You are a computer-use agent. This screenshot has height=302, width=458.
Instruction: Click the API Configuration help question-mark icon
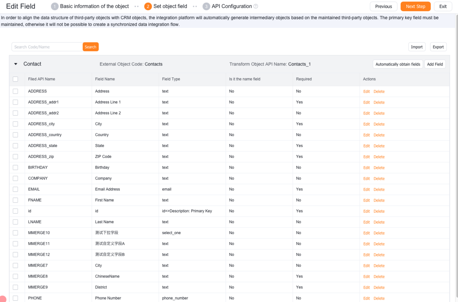(256, 6)
